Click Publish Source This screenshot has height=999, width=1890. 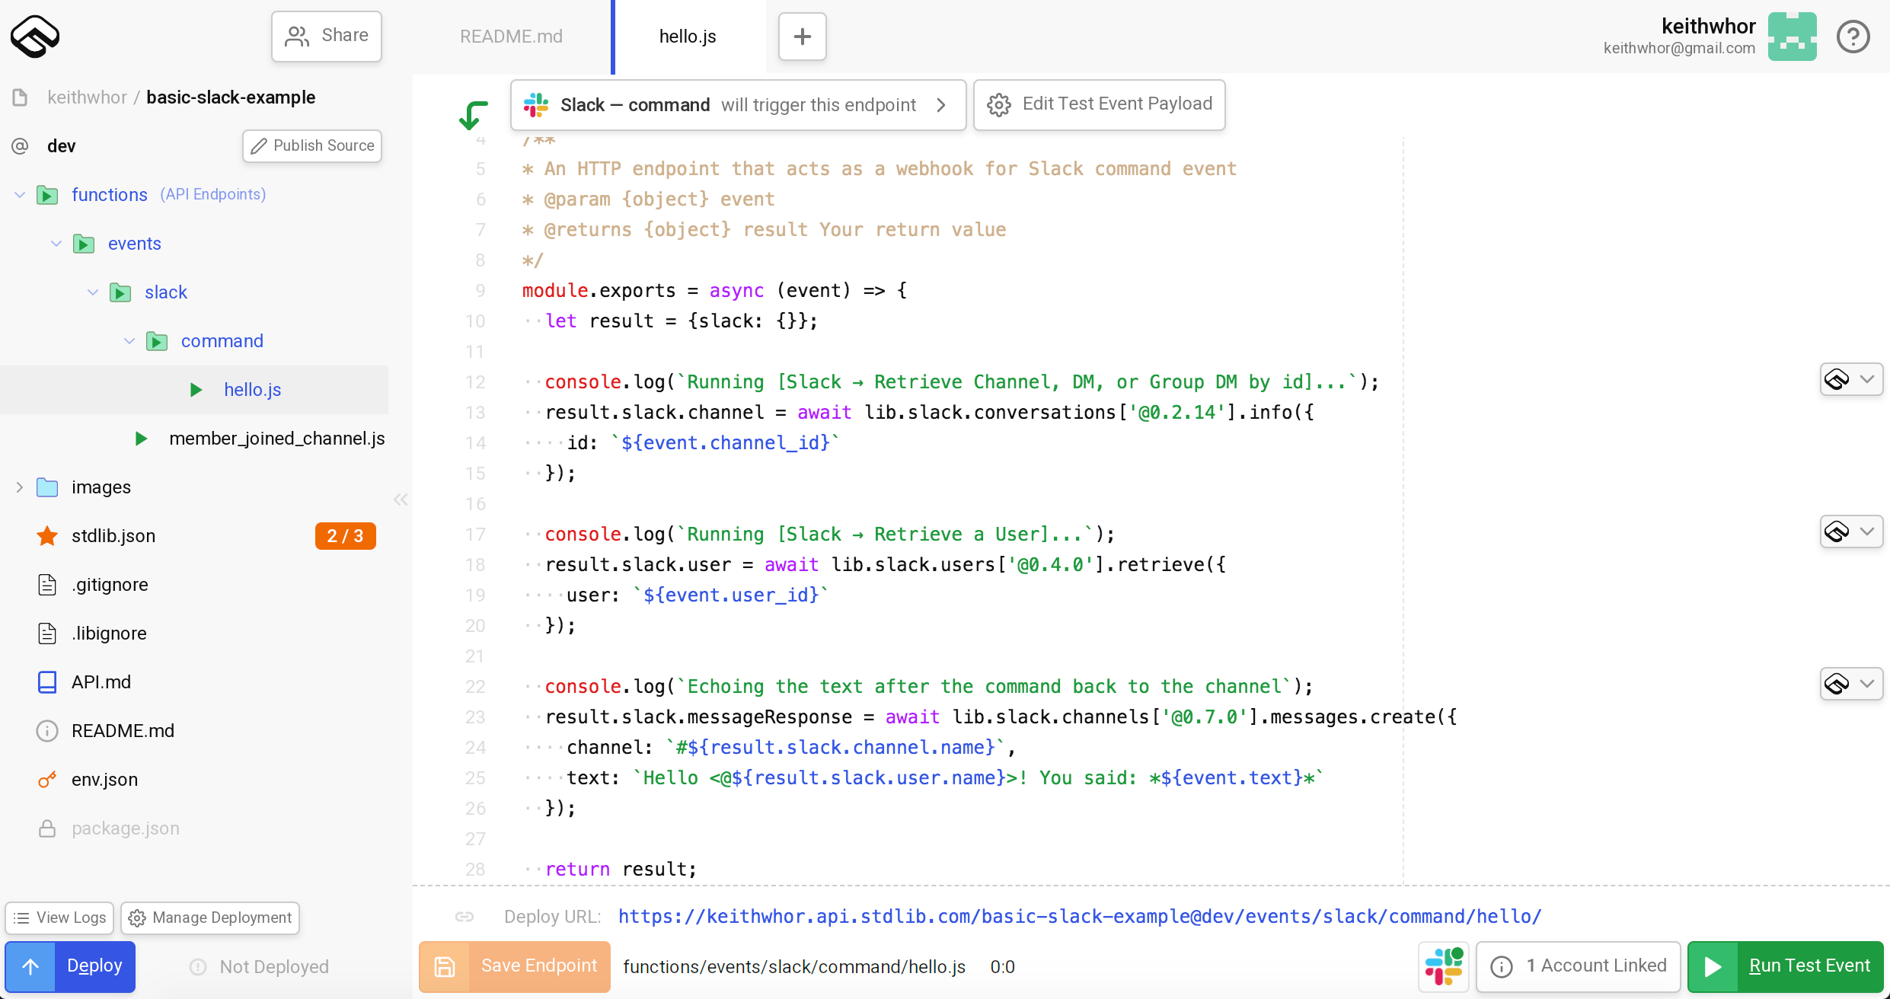311,145
